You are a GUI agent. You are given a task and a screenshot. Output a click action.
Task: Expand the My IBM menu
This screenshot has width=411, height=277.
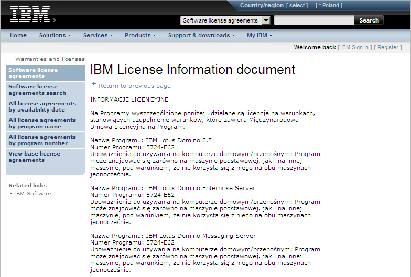259,35
